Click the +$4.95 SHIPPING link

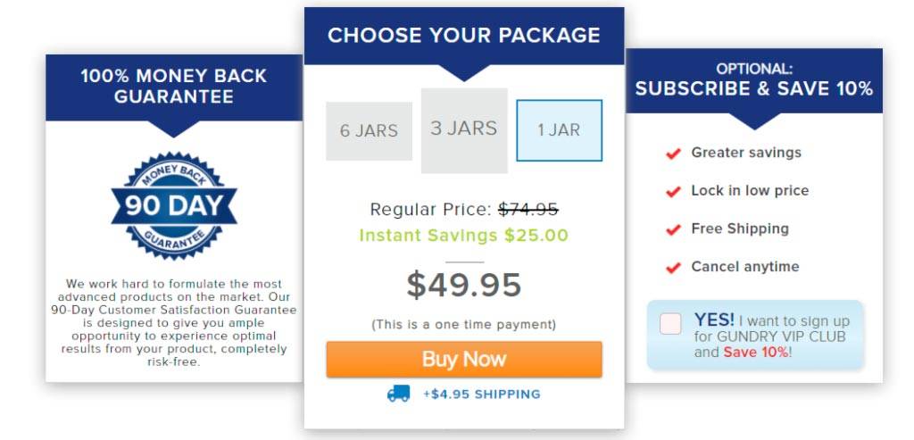(x=481, y=394)
